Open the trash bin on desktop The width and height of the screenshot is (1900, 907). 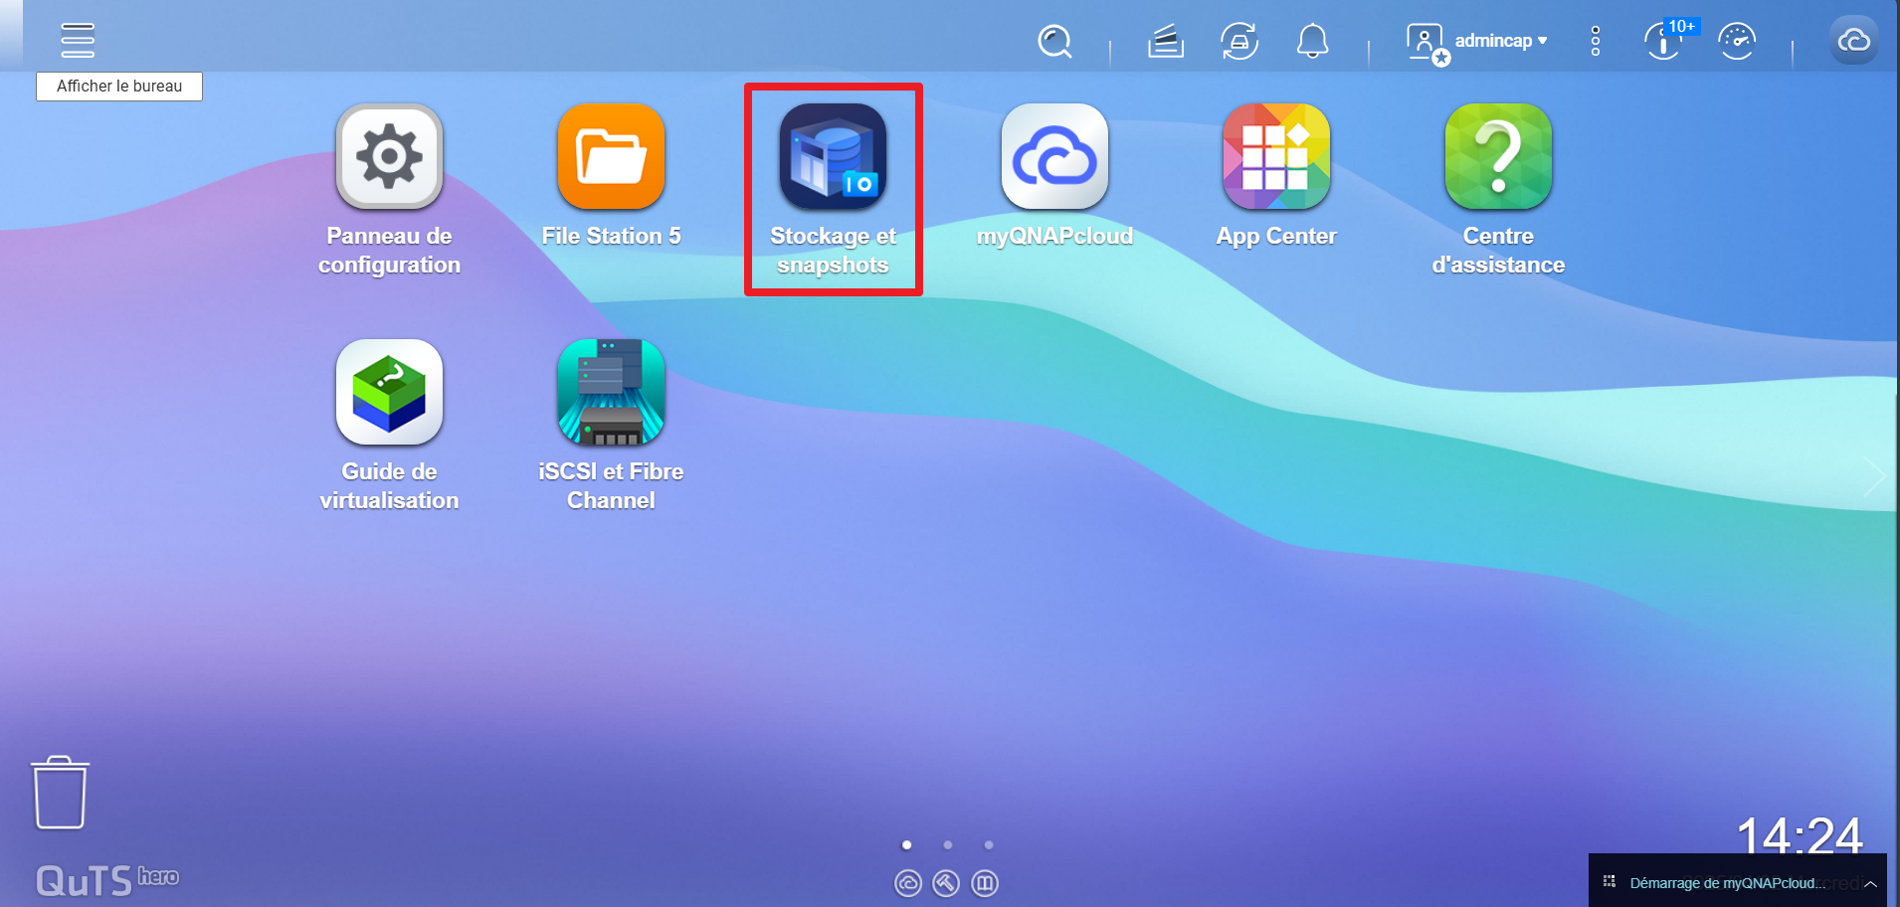[61, 793]
